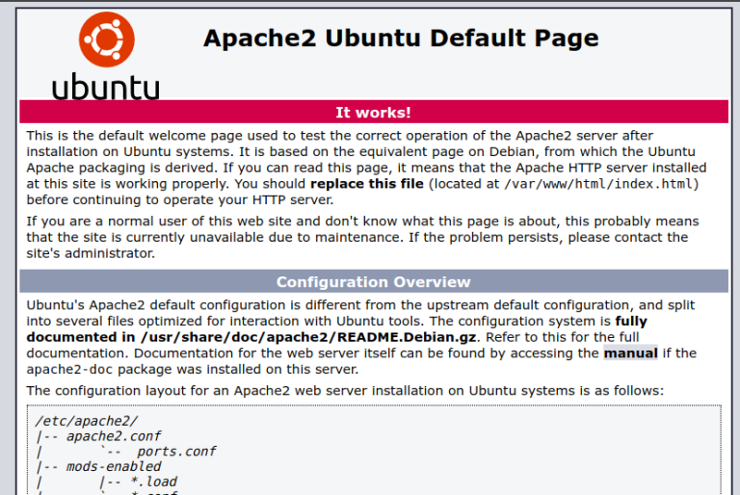Screen dimensions: 740x495
Task: Click the "site's administrator." text
Action: coord(91,253)
